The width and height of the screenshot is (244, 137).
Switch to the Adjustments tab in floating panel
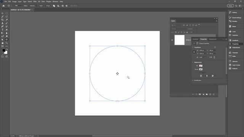tap(213, 39)
